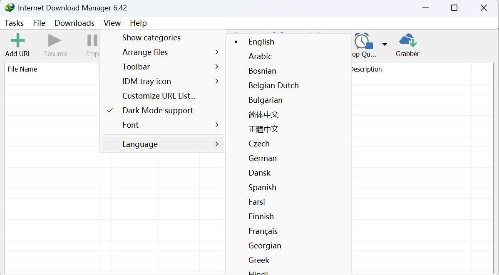Image resolution: width=499 pixels, height=275 pixels.
Task: Select Finnish language
Action: [288, 216]
